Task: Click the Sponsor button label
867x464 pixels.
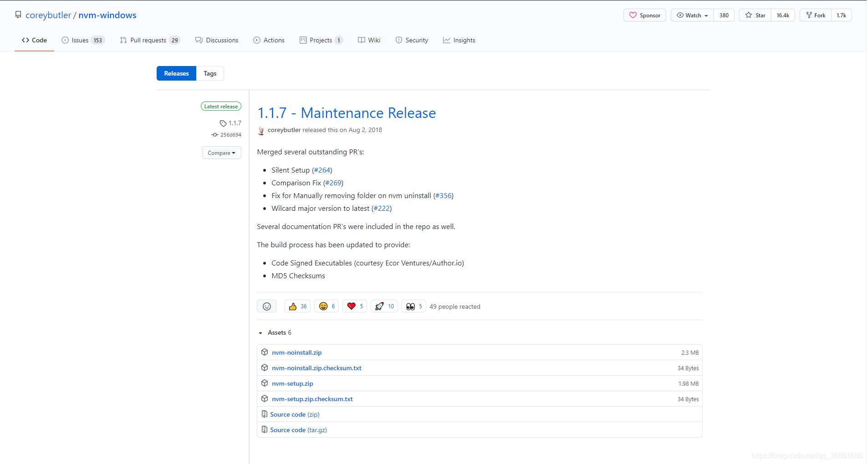Action: [x=650, y=15]
